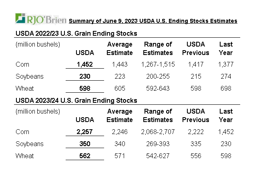Click the corn estimate range 1,267-1,515

point(158,64)
